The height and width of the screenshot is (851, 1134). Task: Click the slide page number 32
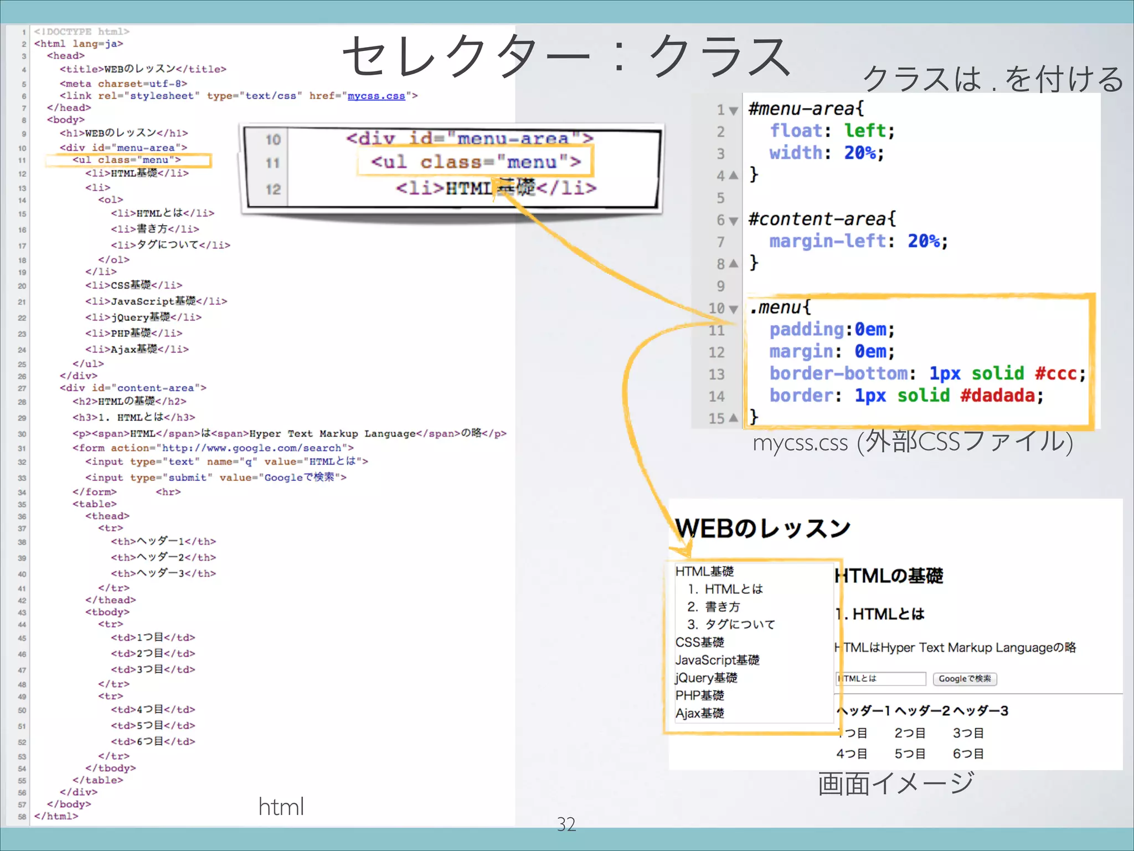tap(566, 824)
